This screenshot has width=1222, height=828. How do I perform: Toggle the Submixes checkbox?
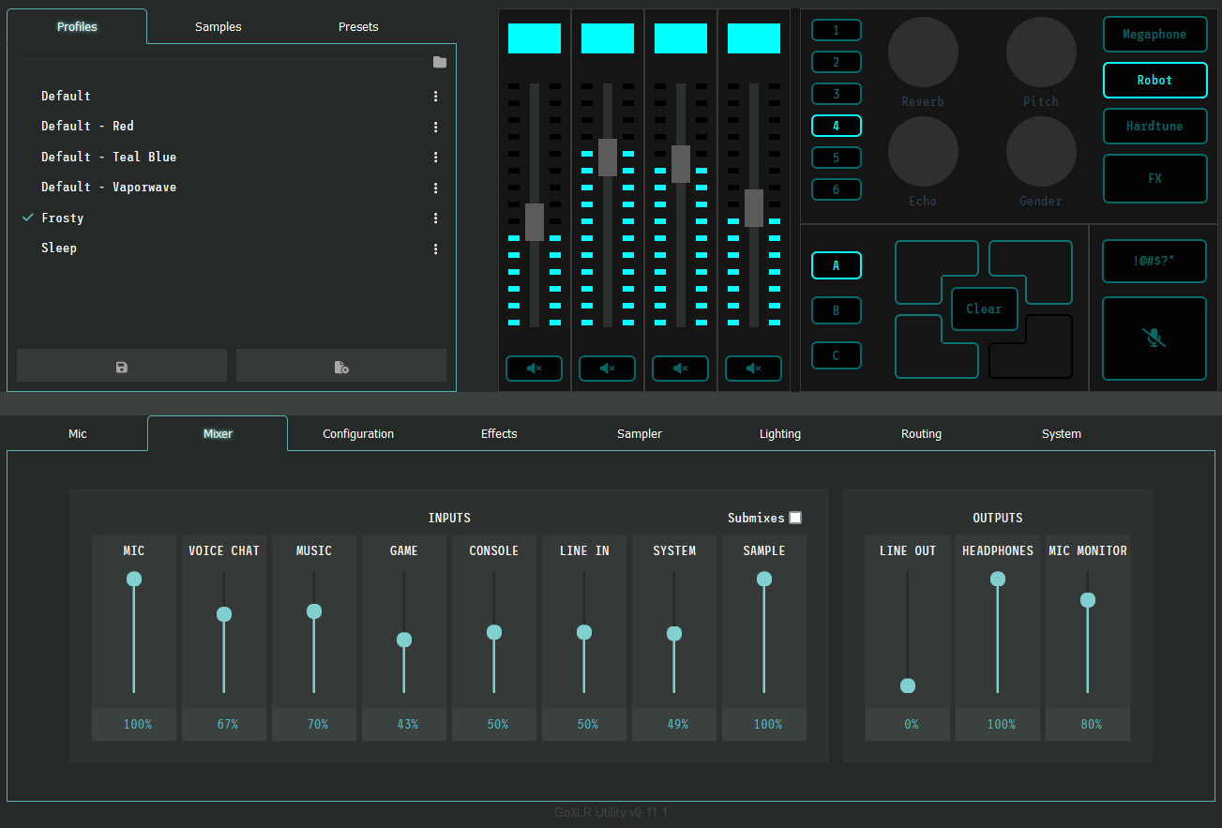(x=795, y=518)
